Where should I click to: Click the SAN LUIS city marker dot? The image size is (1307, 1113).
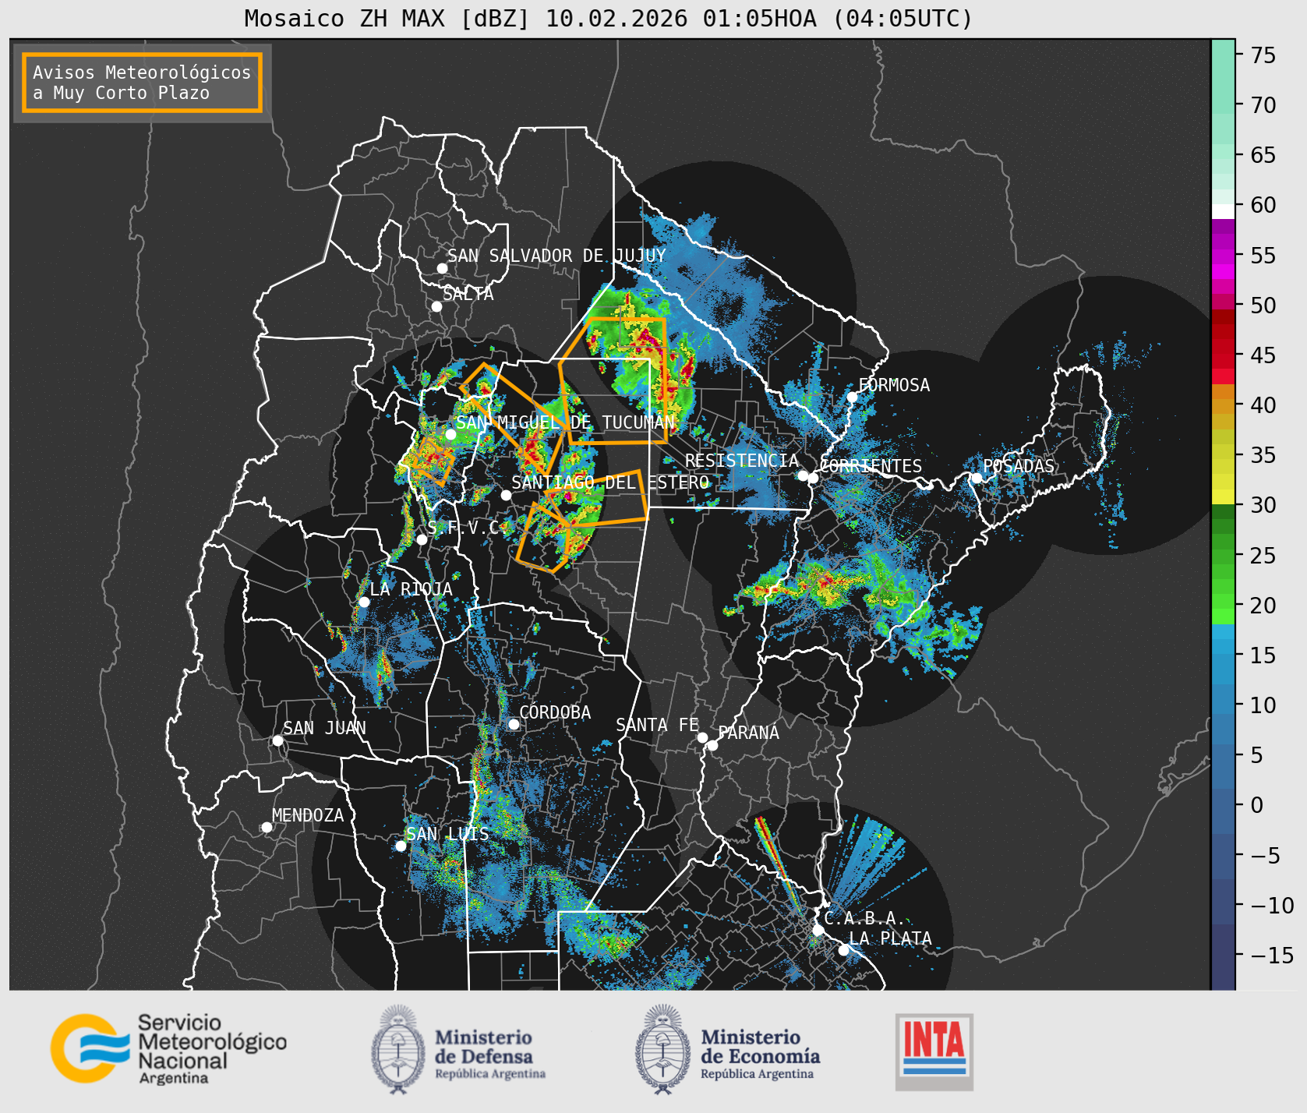401,846
